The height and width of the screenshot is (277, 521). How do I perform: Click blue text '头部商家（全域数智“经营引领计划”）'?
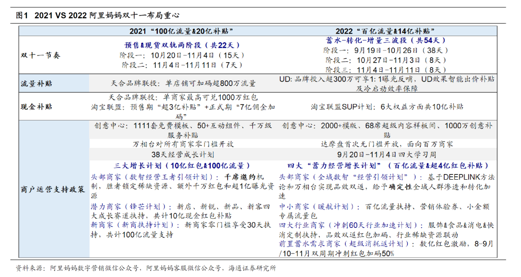click(x=347, y=177)
